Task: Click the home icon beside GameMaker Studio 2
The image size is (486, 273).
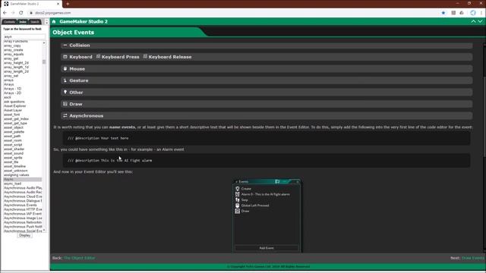Action: tap(54, 21)
